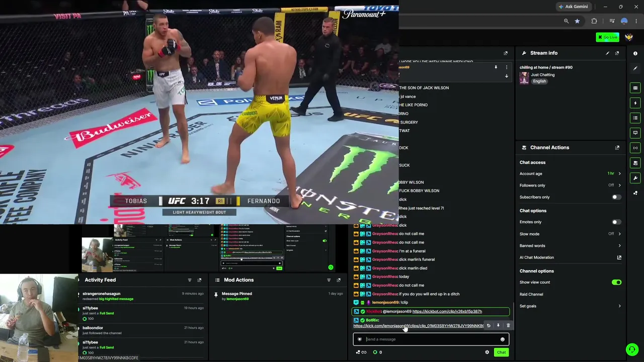Screen dimensions: 644x362
Task: Toggle the lightning bolt activity sidebar icon
Action: [x=635, y=103]
